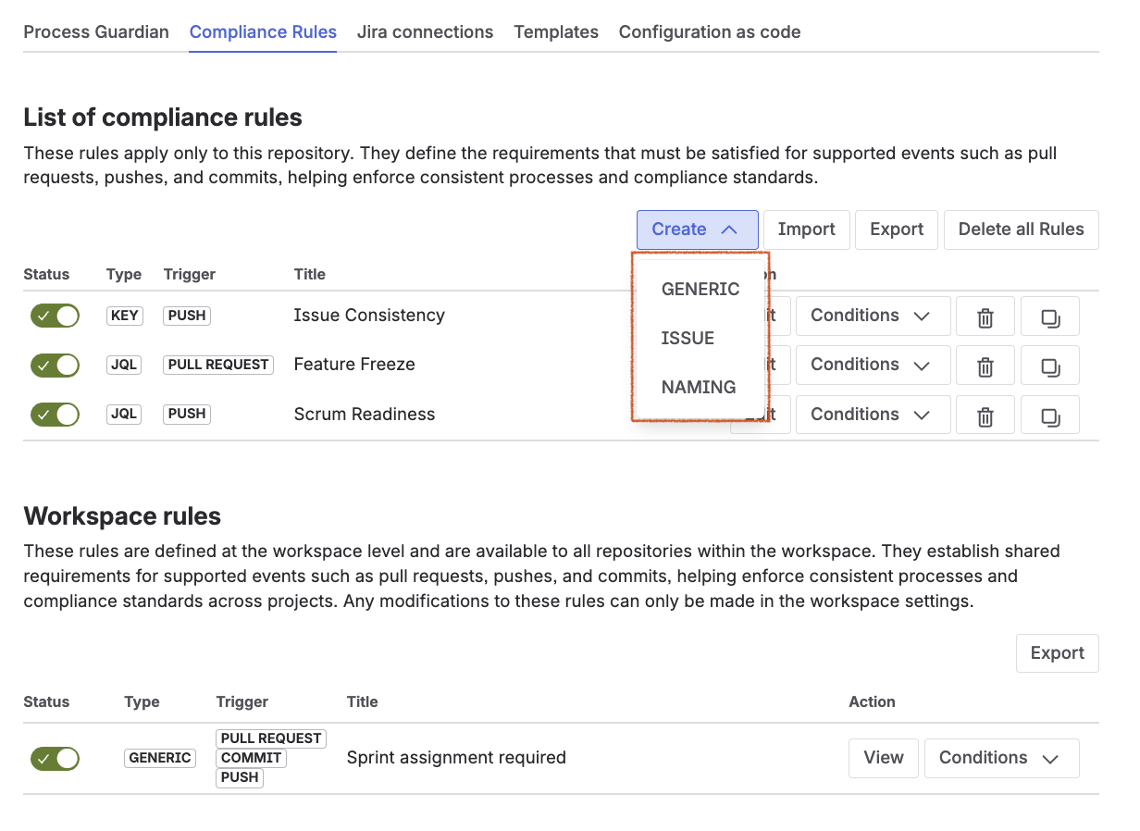Click the Import button
The width and height of the screenshot is (1140, 831).
[x=806, y=229]
